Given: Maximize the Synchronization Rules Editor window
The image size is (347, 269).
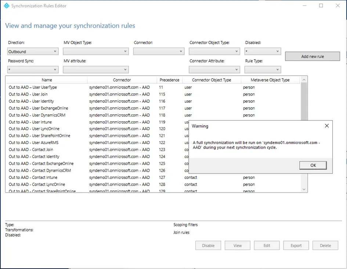Looking at the screenshot, I should tap(321, 6).
